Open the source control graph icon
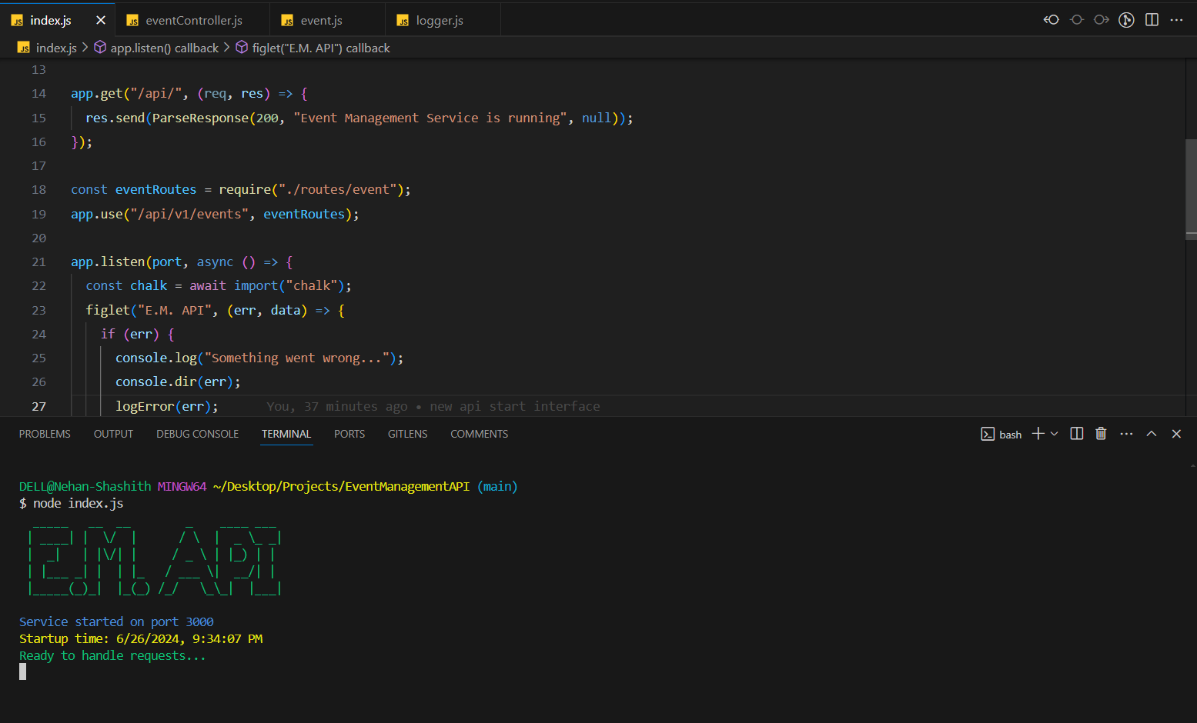The height and width of the screenshot is (723, 1197). tap(1127, 20)
